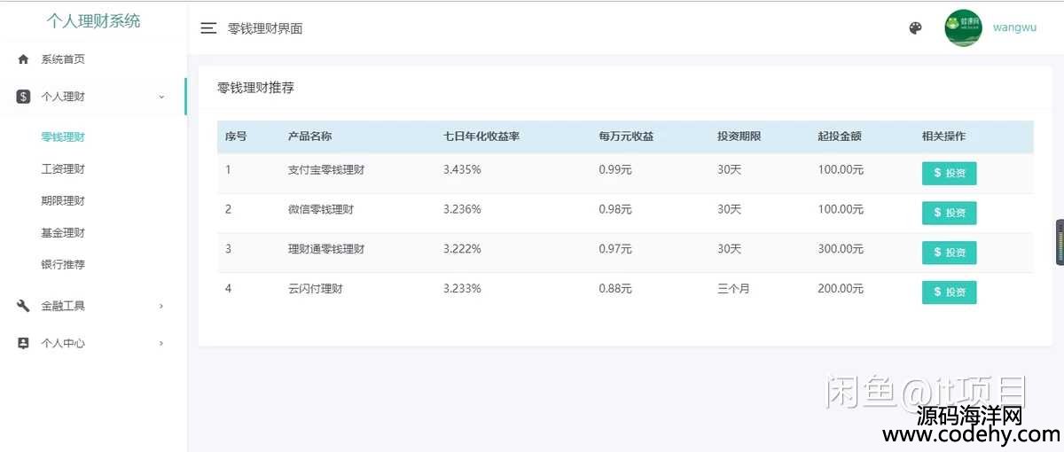Click the 序号 column header

click(236, 136)
